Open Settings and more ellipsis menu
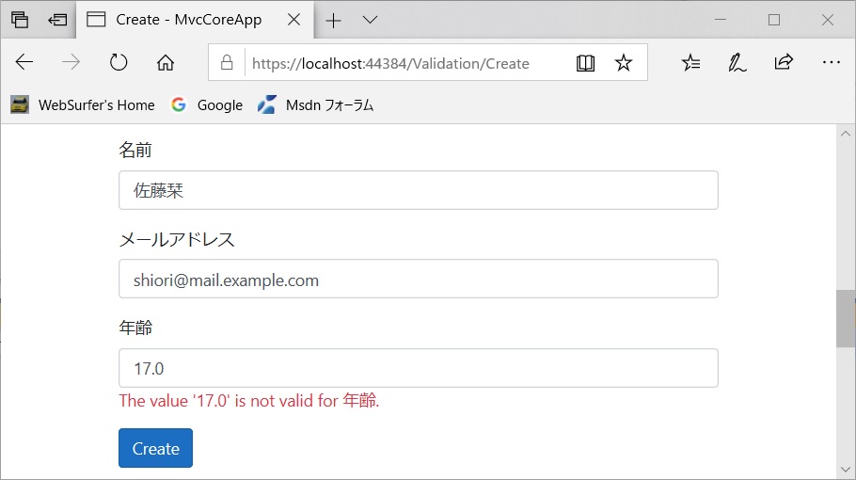 point(832,62)
